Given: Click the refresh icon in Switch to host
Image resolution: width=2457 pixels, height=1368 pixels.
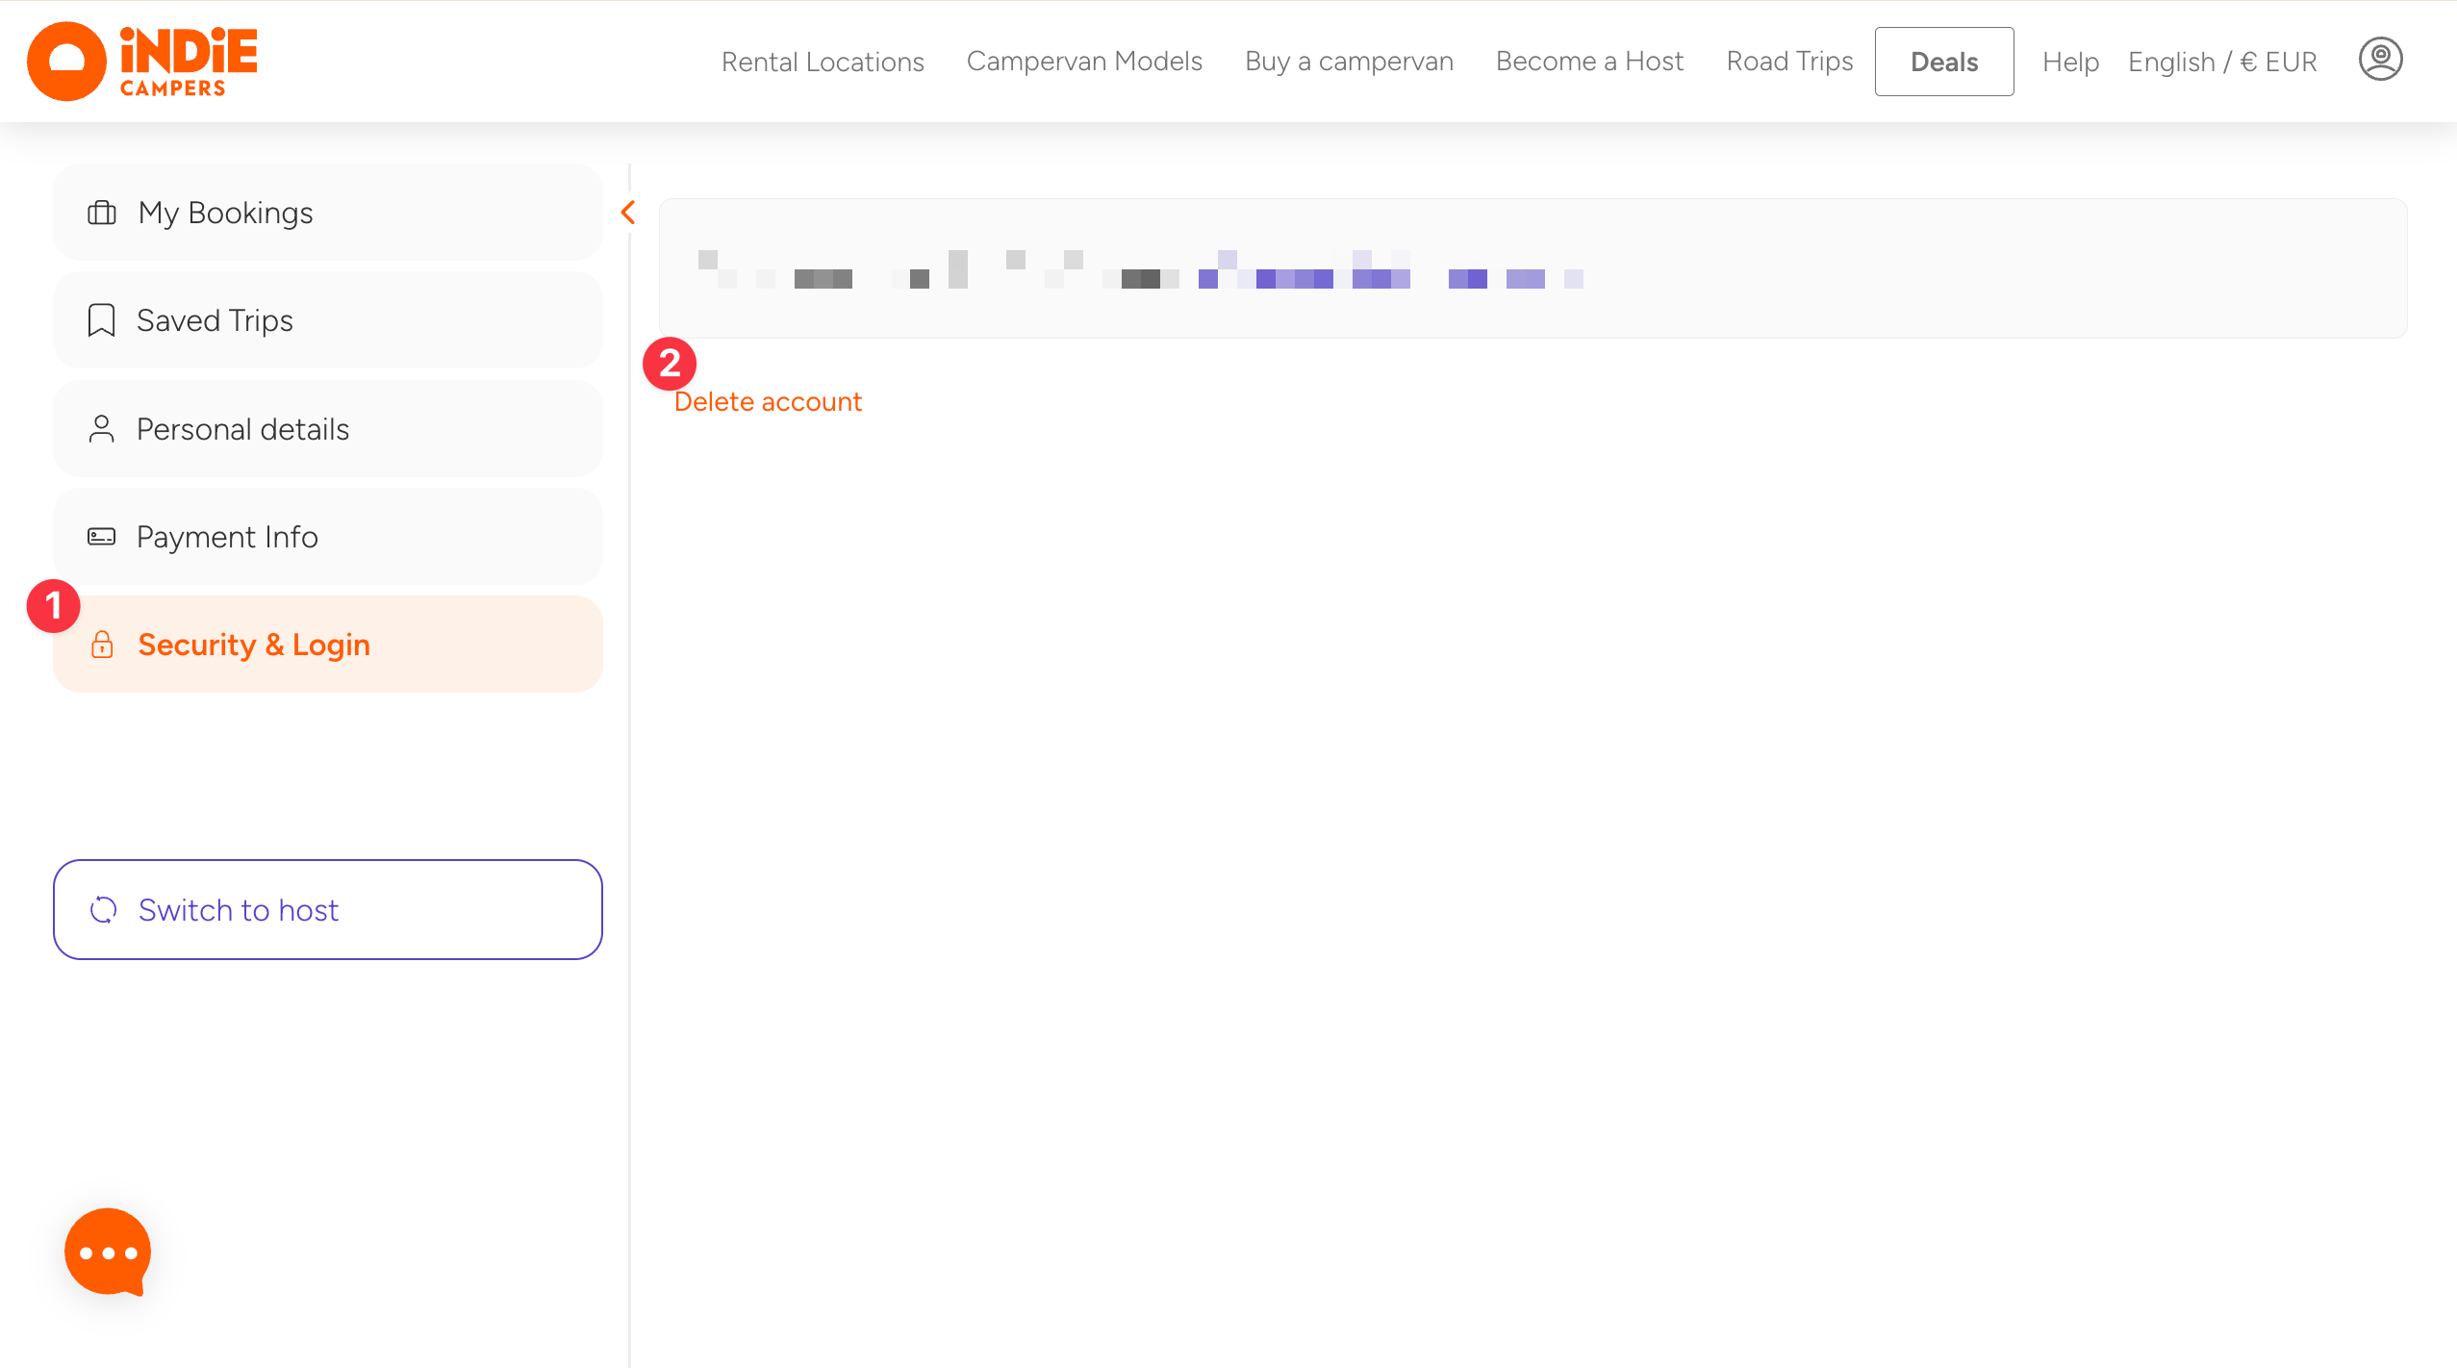Looking at the screenshot, I should [103, 910].
